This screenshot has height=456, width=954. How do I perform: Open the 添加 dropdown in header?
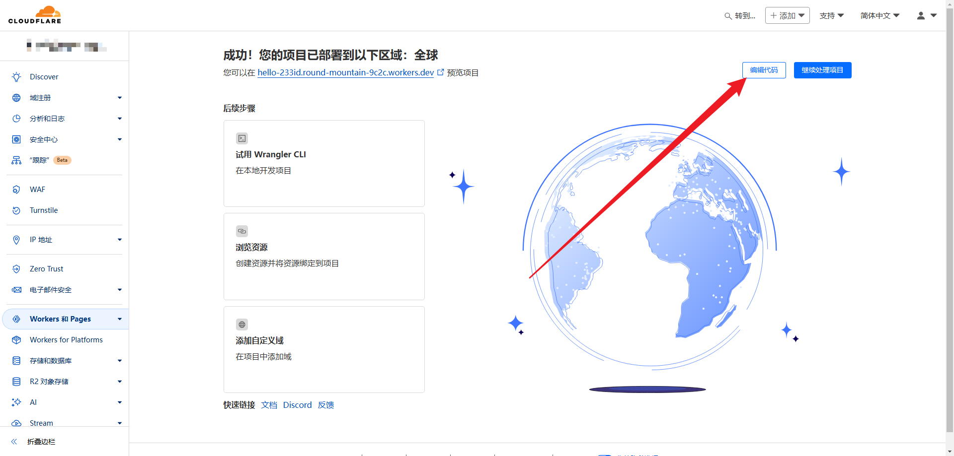point(788,15)
